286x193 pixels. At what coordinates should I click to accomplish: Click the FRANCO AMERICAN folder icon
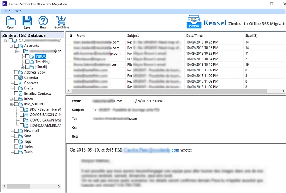[26, 125]
